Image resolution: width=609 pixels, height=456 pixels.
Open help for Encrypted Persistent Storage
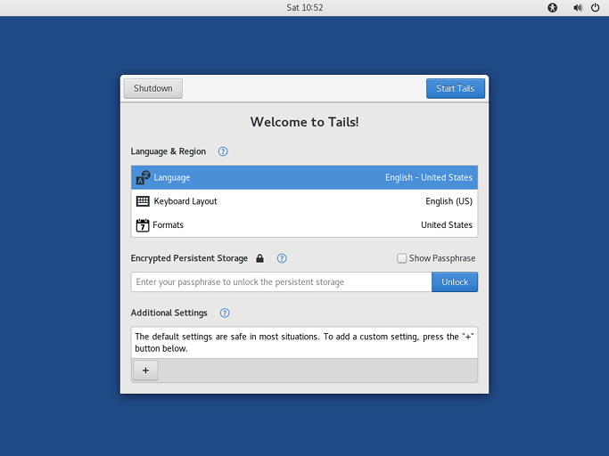coord(282,258)
